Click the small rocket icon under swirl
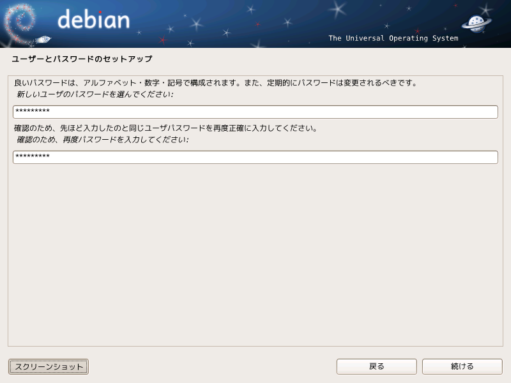This screenshot has width=511, height=383. [43, 40]
